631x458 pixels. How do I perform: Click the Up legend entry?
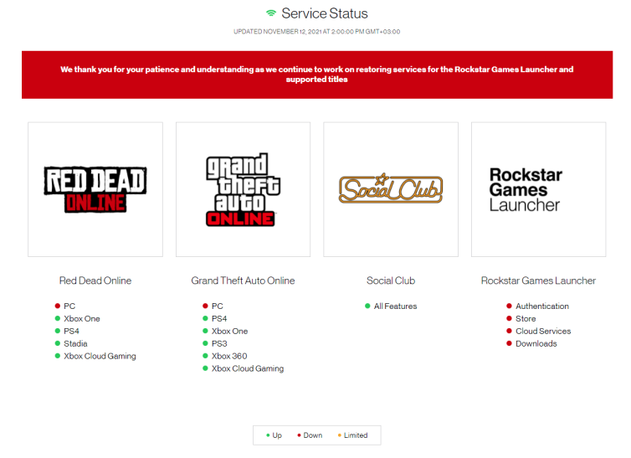pyautogui.click(x=274, y=435)
